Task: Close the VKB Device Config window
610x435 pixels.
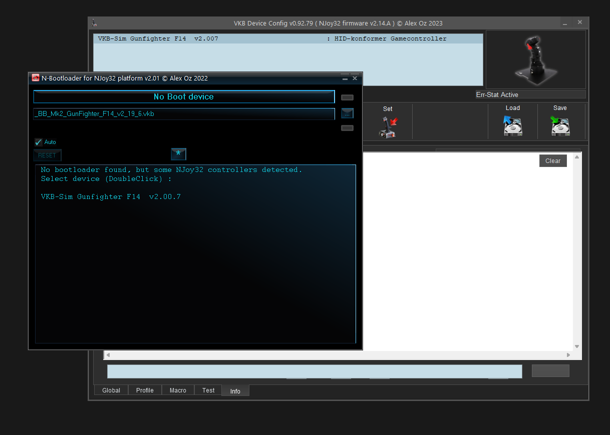Action: coord(580,22)
